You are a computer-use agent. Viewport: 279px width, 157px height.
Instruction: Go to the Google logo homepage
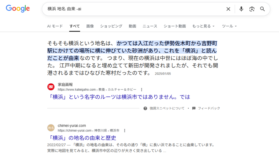click(x=18, y=9)
